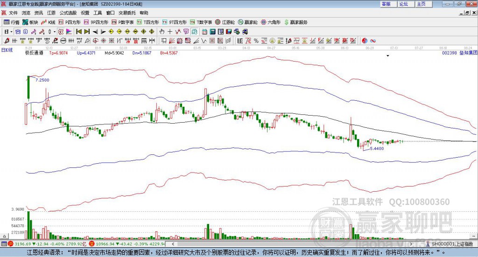This screenshot has width=478, height=257.
Task: Open the 板块 sector view
Action: 30,22
